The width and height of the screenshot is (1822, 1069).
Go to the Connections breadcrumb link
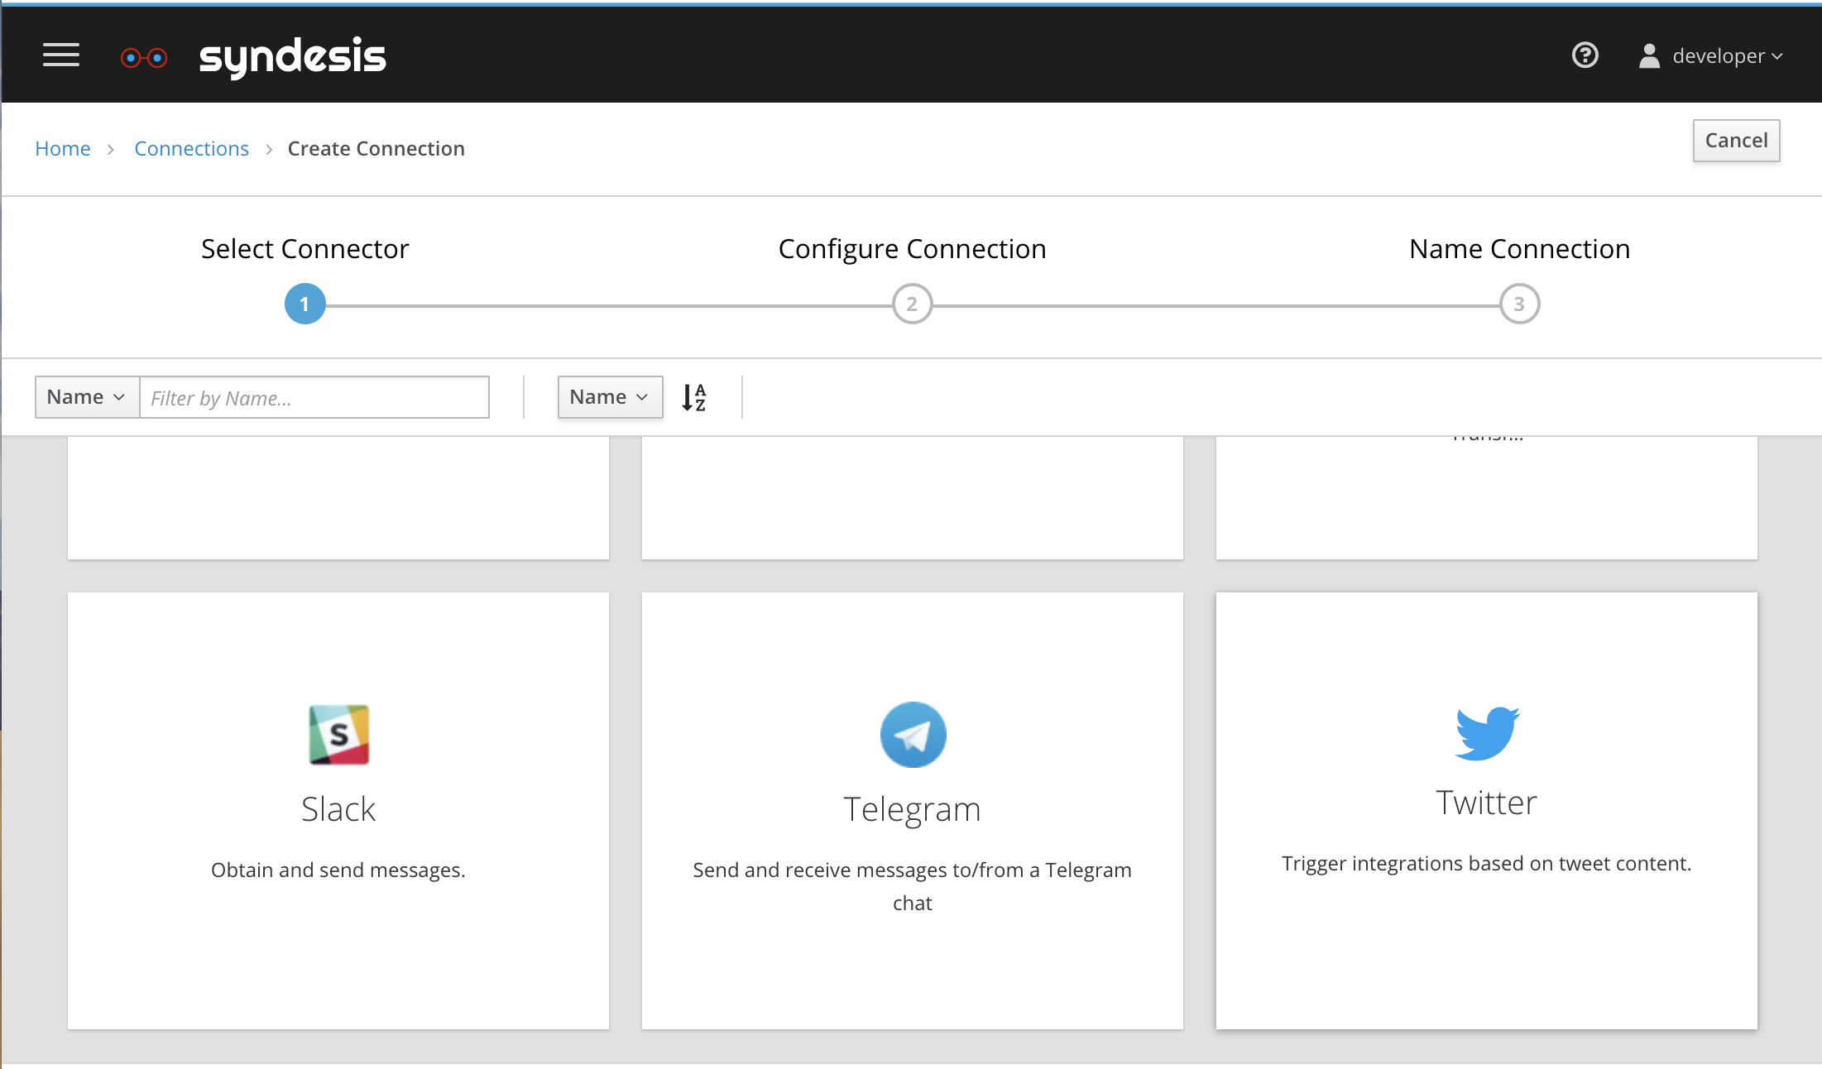tap(191, 149)
